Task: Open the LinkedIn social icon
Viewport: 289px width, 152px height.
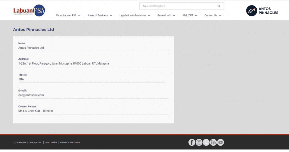Action: [x=213, y=142]
